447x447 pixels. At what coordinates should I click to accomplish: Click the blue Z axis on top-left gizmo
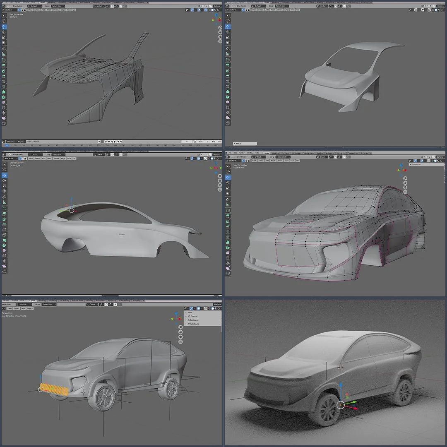tap(216, 14)
